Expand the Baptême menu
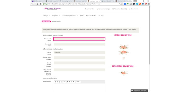 [56, 16]
